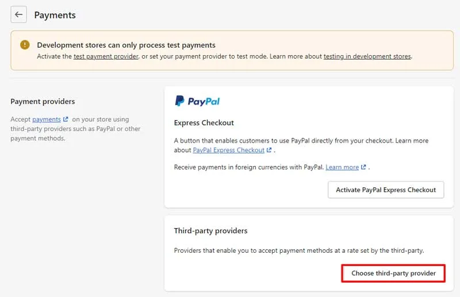Click the PayPal logo

(197, 101)
